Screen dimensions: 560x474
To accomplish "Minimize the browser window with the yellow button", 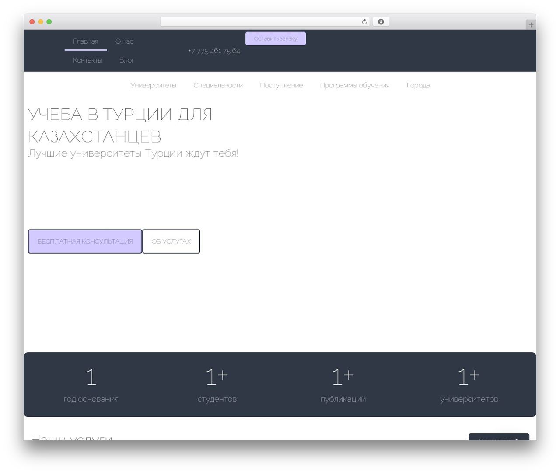I will coord(41,22).
